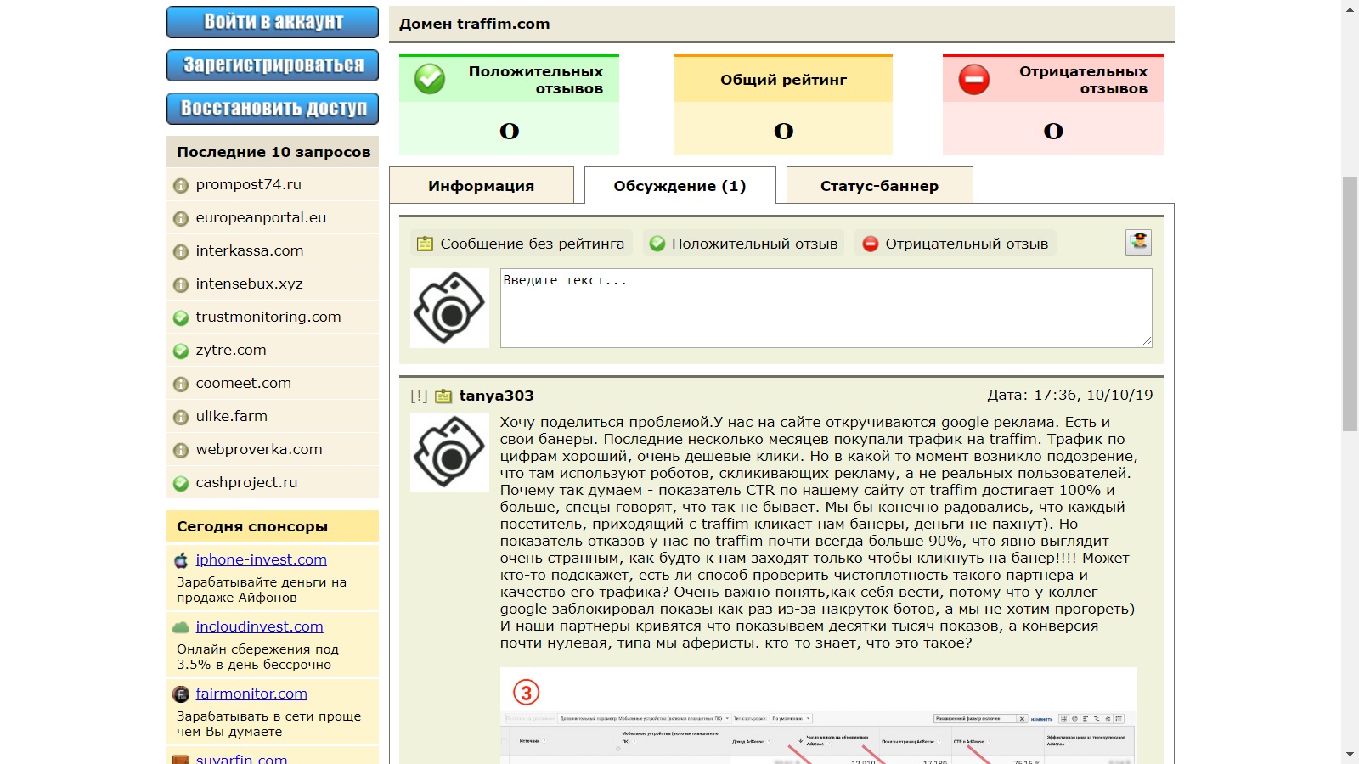Click the 'Введите текст...' comment field
This screenshot has width=1359, height=764.
pos(826,307)
